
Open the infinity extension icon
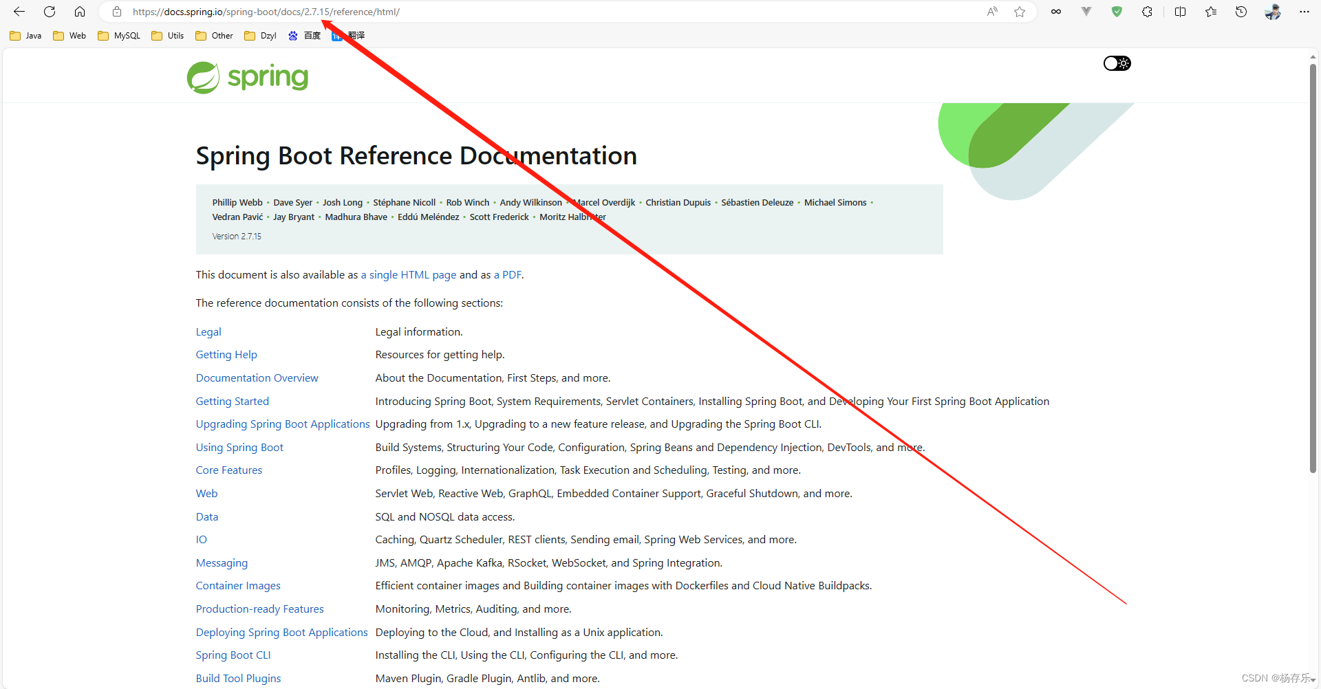click(1056, 12)
